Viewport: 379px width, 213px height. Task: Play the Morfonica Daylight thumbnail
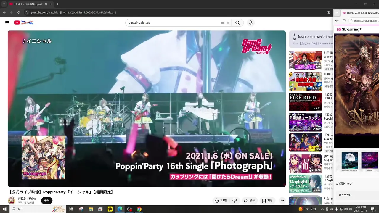pyautogui.click(x=305, y=184)
